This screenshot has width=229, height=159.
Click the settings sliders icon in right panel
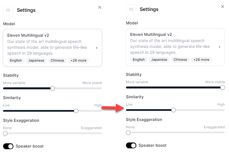131,10
